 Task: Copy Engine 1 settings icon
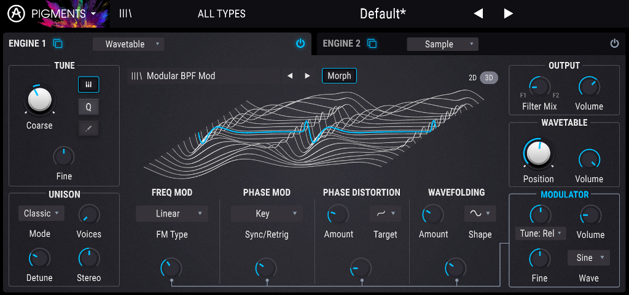58,44
